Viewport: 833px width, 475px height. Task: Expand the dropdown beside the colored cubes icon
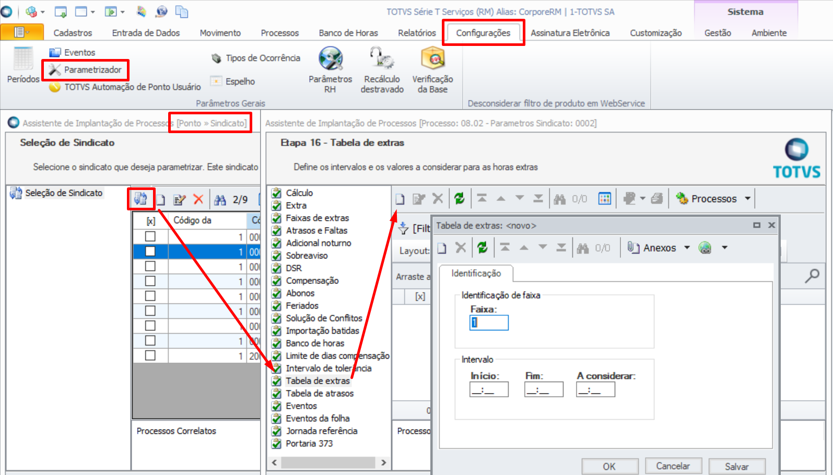pyautogui.click(x=43, y=12)
